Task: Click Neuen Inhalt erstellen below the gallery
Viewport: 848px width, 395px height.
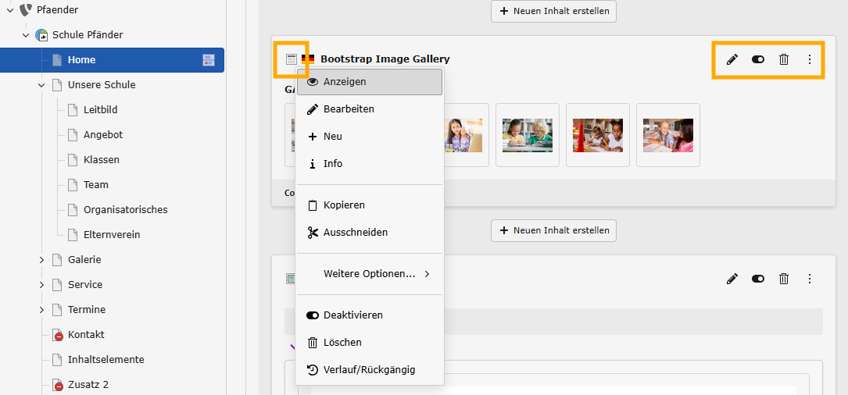Action: 554,231
